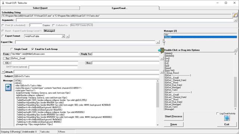The image size is (239, 134).
Task: Click the Save button
Action: pyautogui.click(x=173, y=124)
